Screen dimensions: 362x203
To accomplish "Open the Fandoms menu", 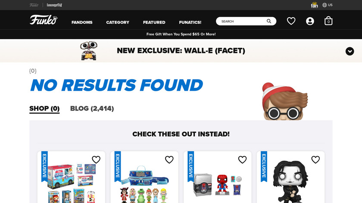I will (82, 22).
